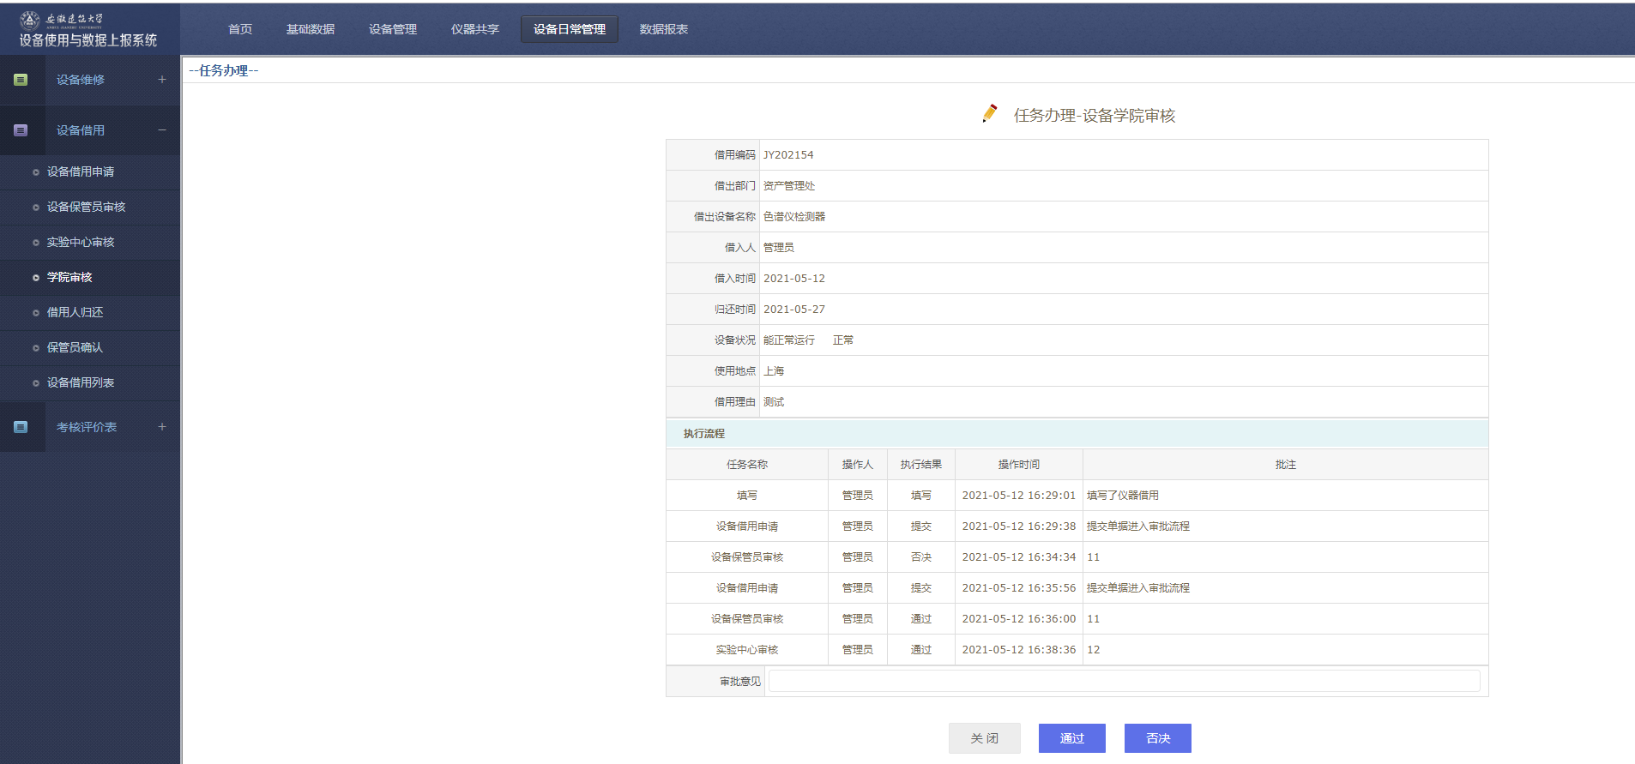Go to the 数据报表 navigation tab
1635x764 pixels.
(664, 29)
